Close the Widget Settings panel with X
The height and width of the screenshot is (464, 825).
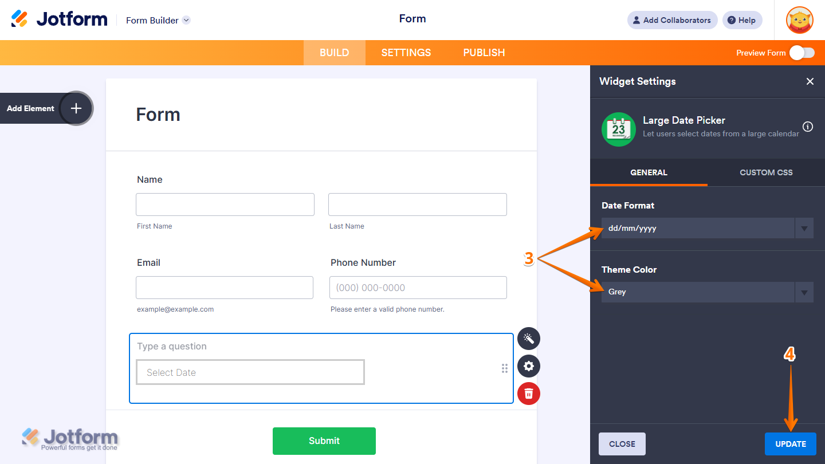(x=810, y=81)
